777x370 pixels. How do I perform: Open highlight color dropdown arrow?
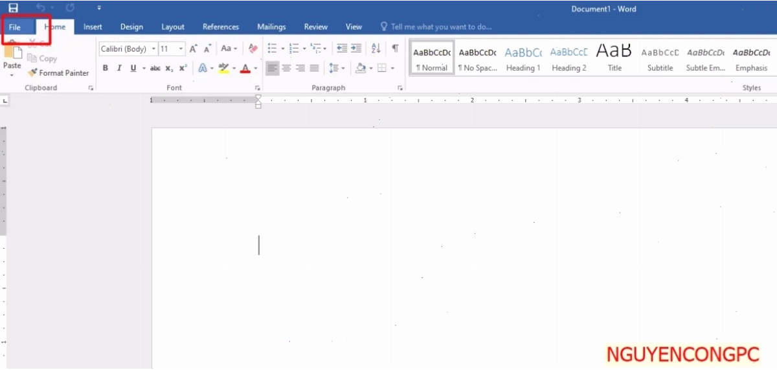pos(233,68)
